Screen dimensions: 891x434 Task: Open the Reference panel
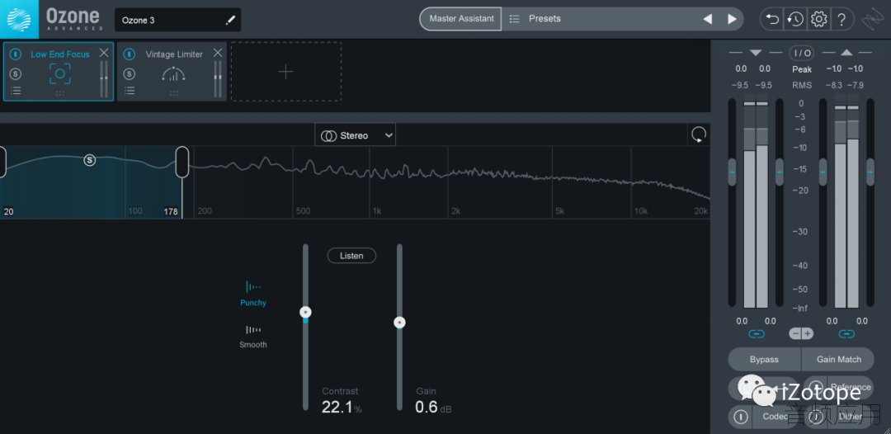click(x=851, y=388)
